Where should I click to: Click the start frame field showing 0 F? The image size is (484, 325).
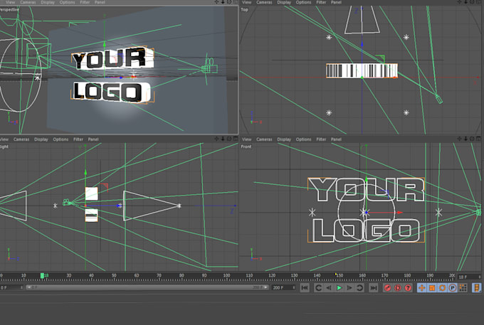click(x=10, y=287)
